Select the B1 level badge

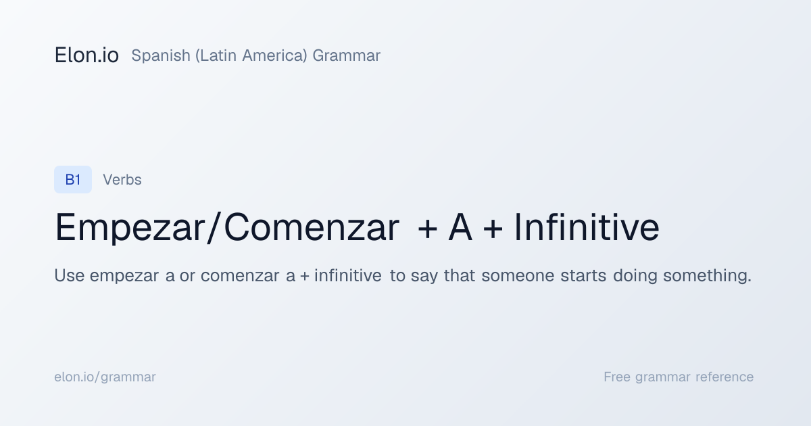(73, 180)
